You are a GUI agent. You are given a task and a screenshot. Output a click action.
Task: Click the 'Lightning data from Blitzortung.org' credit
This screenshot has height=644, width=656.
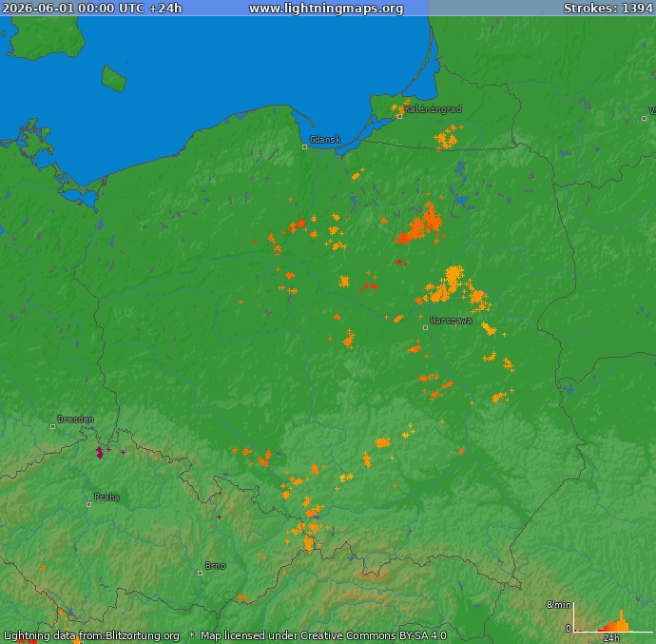click(x=91, y=635)
